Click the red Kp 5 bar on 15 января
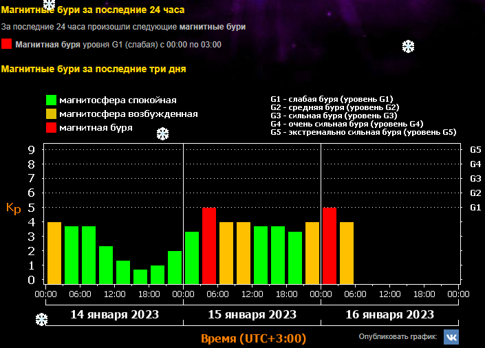 [209, 246]
